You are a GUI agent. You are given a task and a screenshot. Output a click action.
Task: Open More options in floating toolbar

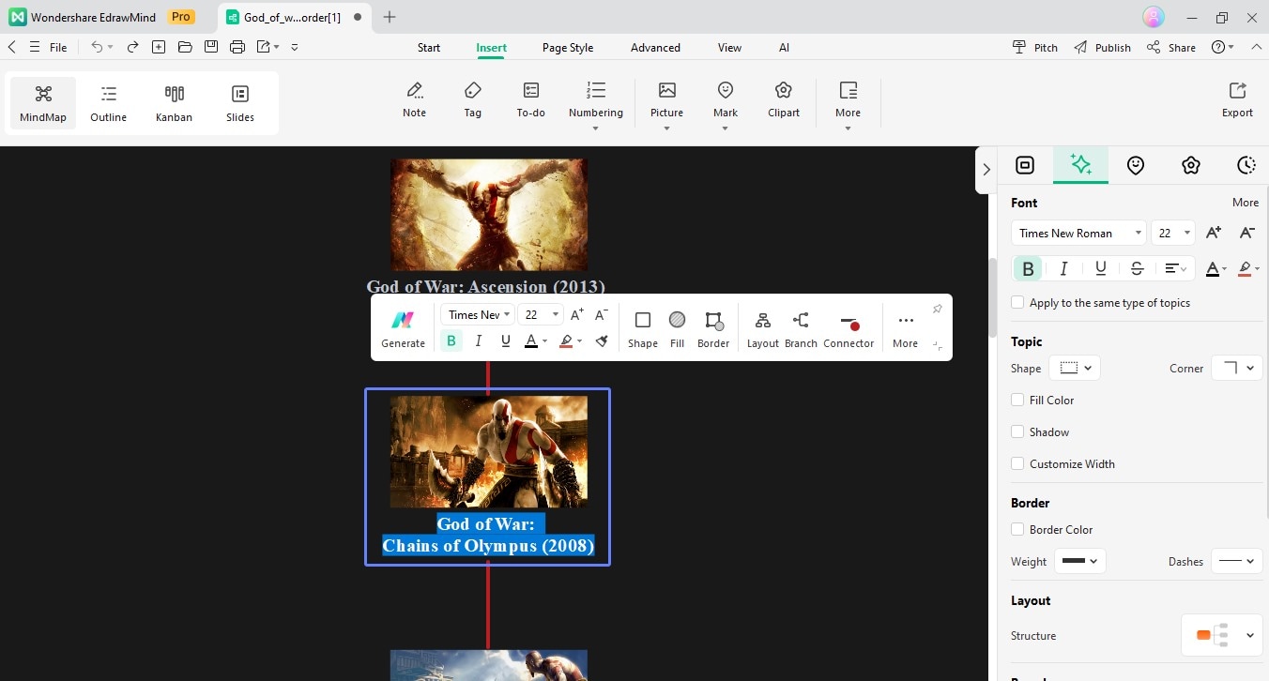(905, 329)
